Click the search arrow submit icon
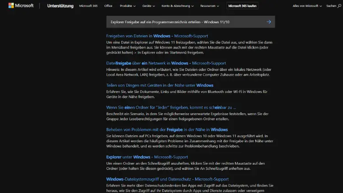The width and height of the screenshot is (343, 193). (x=269, y=22)
